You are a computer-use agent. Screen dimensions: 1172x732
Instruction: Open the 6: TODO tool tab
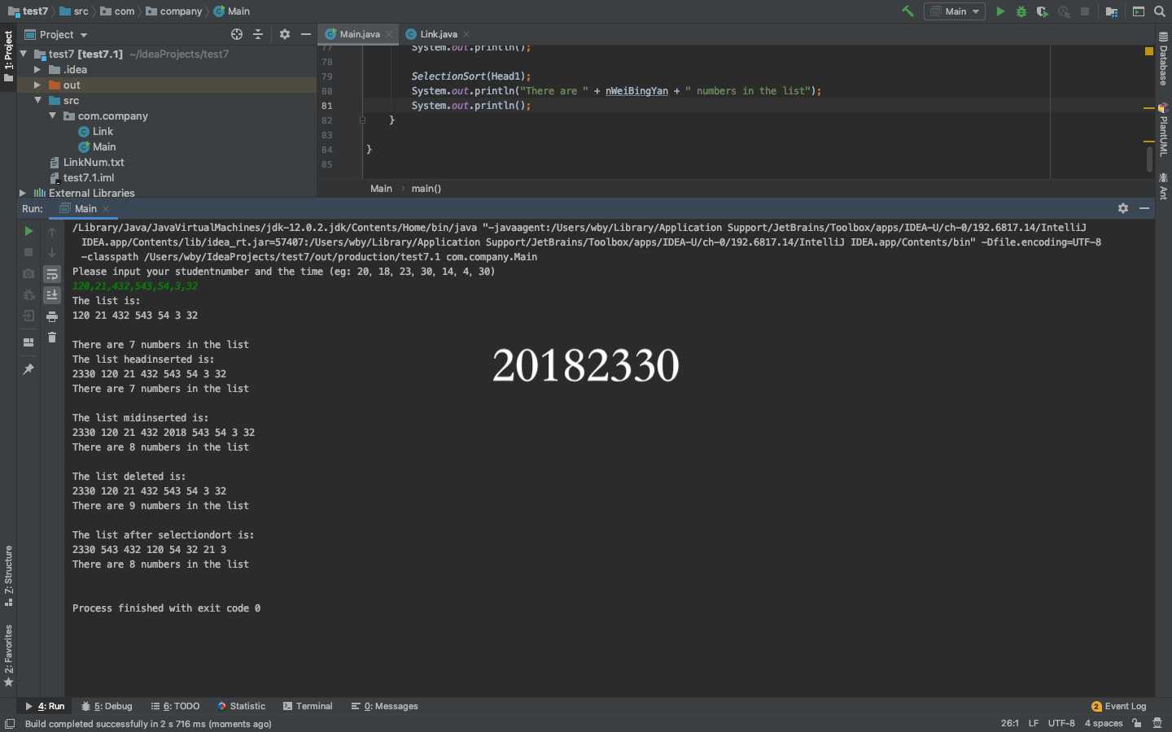tap(176, 706)
